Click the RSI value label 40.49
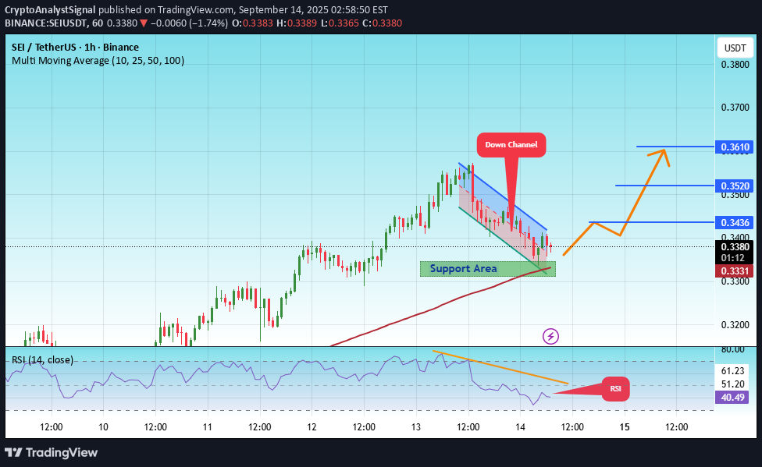This screenshot has height=467, width=762. (732, 397)
